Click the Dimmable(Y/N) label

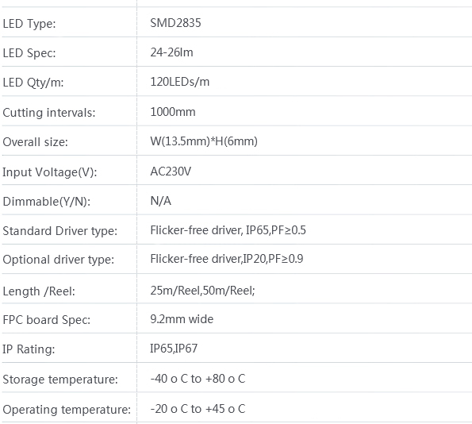46,202
